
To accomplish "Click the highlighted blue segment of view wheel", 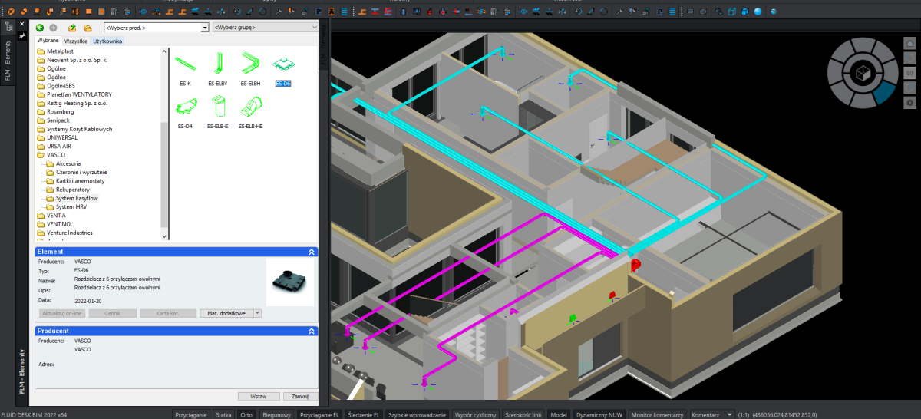I will pyautogui.click(x=885, y=92).
